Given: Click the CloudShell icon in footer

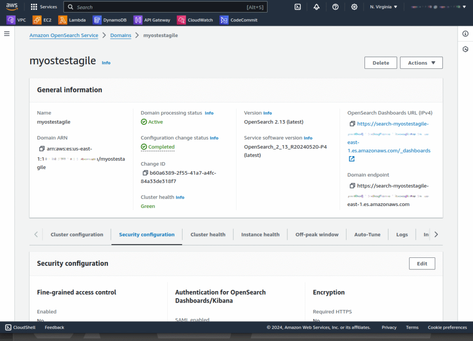Looking at the screenshot, I should click(8, 328).
